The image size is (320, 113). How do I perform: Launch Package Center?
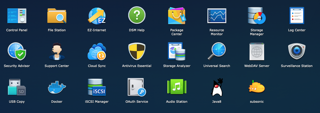[177, 16]
